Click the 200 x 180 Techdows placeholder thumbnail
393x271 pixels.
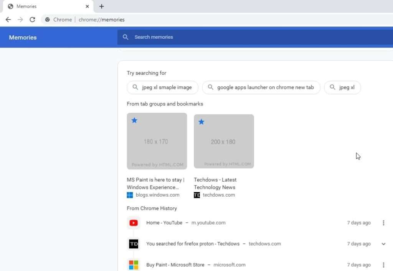point(224,141)
